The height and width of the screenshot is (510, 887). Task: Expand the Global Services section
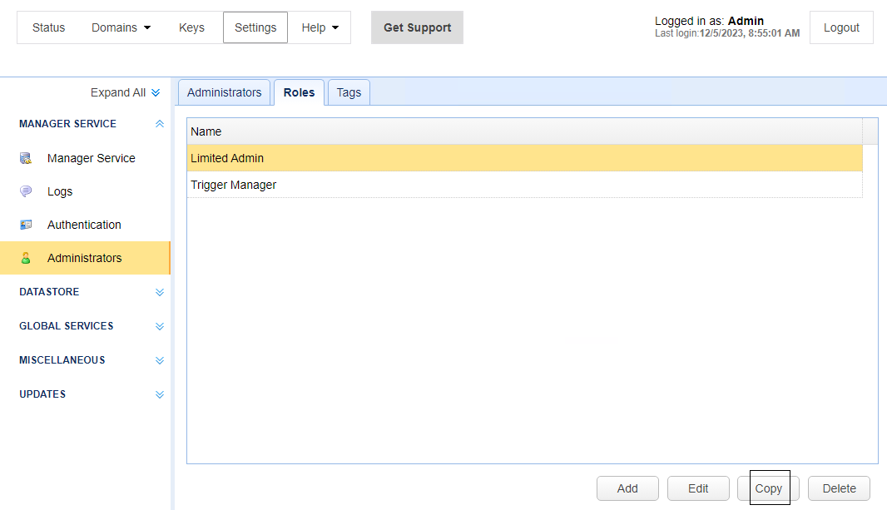(160, 326)
